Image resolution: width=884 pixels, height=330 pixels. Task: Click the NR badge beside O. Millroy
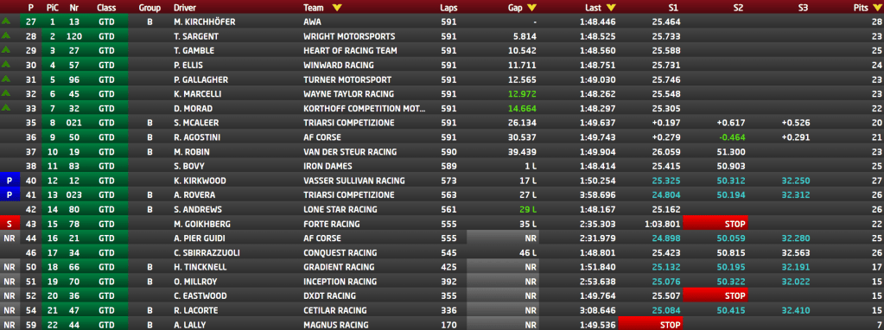coord(10,282)
